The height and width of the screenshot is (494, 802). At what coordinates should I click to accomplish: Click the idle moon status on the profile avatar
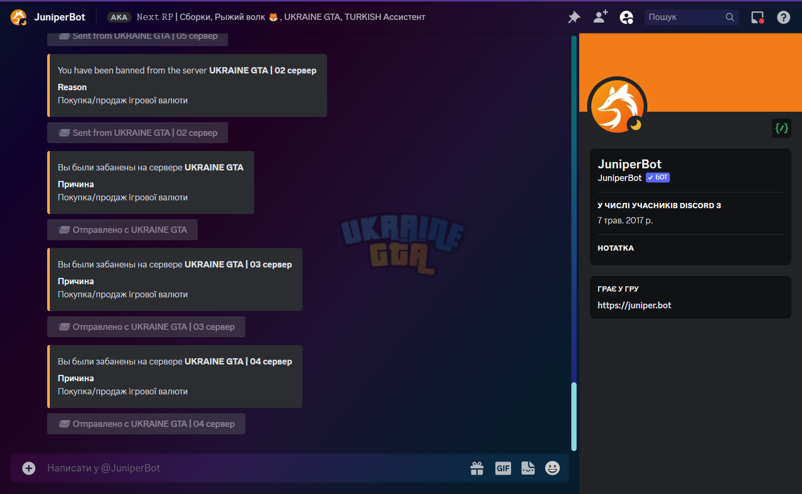pos(635,125)
